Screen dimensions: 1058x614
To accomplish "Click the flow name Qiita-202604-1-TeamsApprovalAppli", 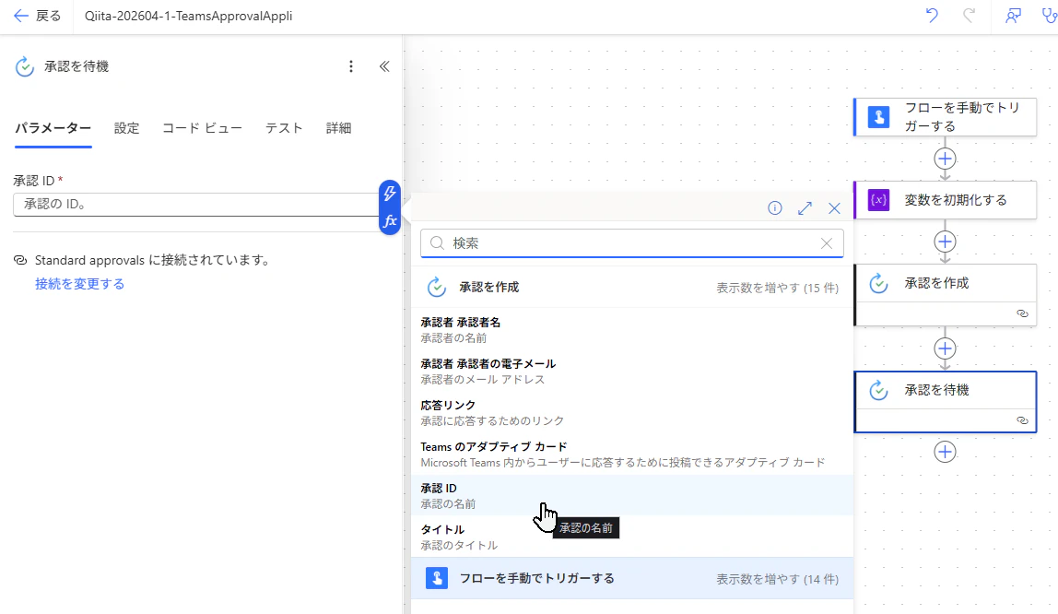I will pos(188,16).
